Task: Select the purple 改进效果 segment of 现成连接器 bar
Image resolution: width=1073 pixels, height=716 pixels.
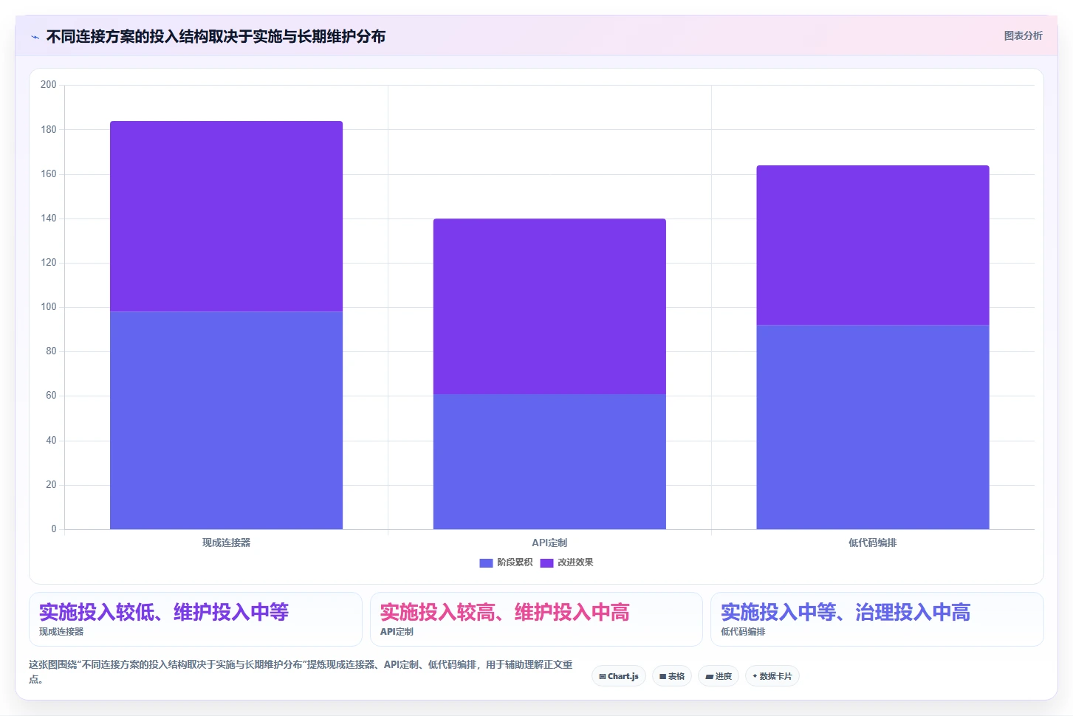Action: tap(226, 216)
